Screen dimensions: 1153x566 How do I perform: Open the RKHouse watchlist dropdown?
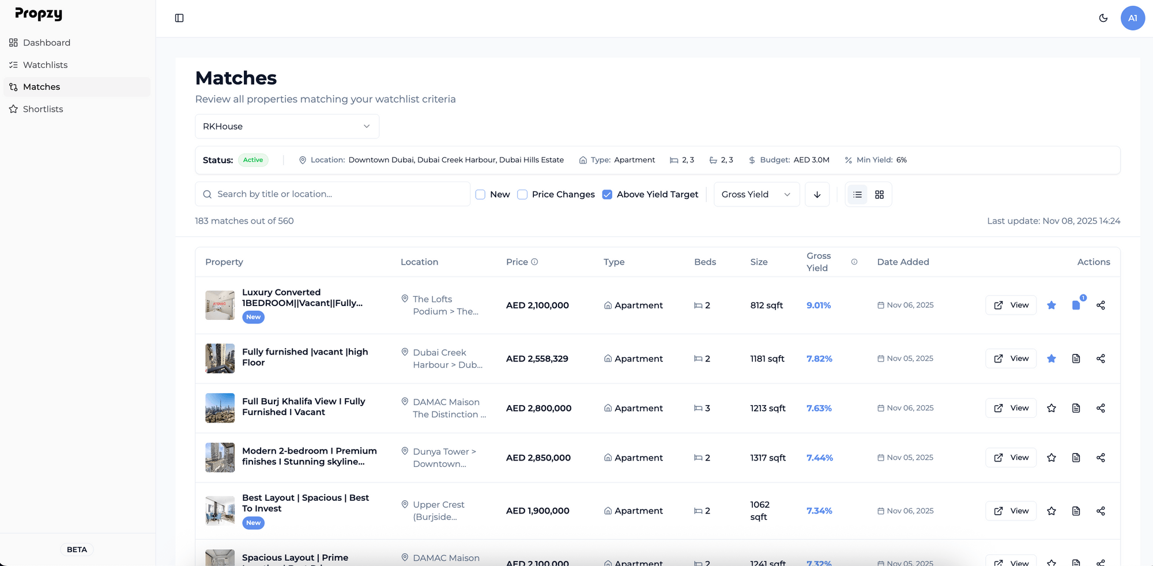(287, 126)
